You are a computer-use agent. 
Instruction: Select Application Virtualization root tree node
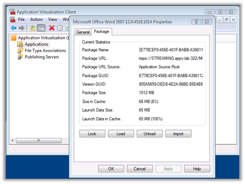coord(43,38)
